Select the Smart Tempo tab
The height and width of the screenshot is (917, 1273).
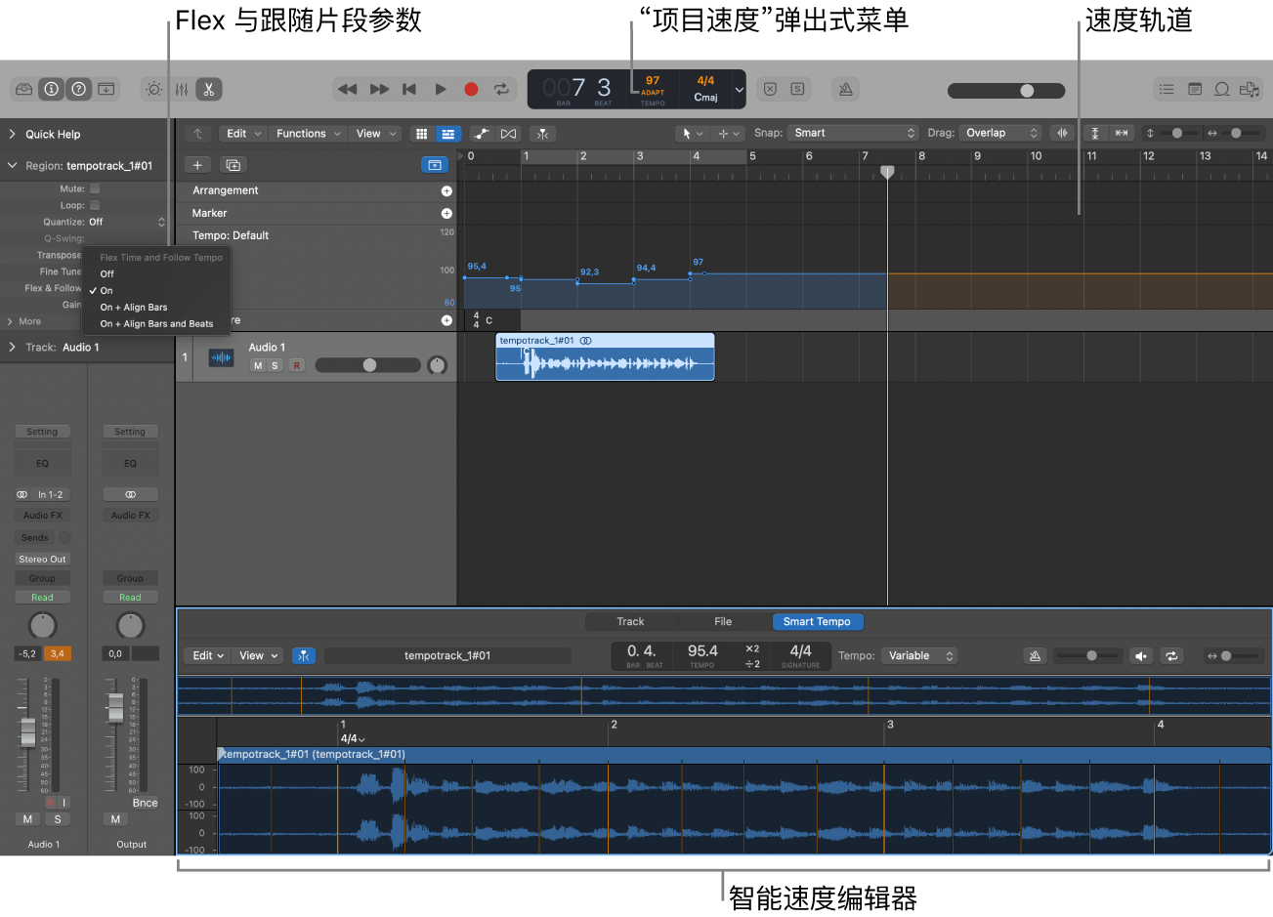817,622
